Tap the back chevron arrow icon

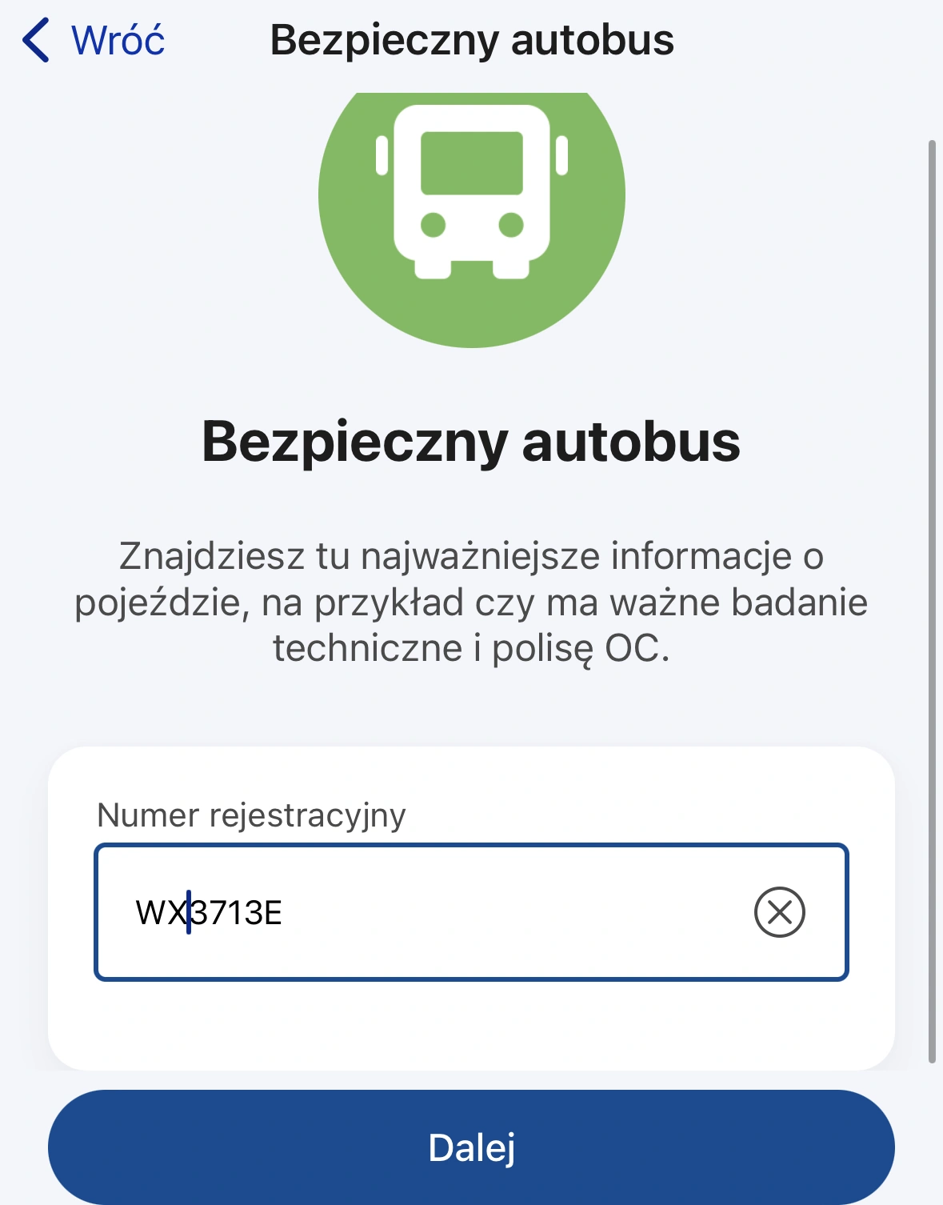point(36,41)
